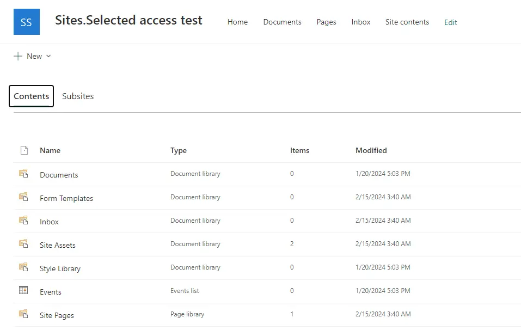This screenshot has width=521, height=336.
Task: Open Pages in the top navigation
Action: pyautogui.click(x=326, y=22)
